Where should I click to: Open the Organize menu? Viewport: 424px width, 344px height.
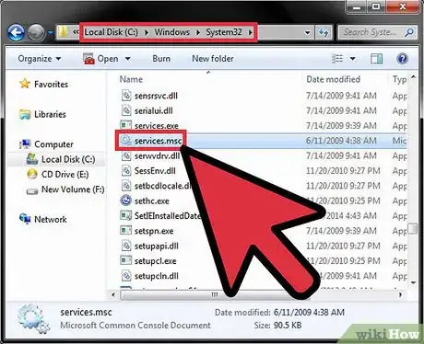(40, 58)
